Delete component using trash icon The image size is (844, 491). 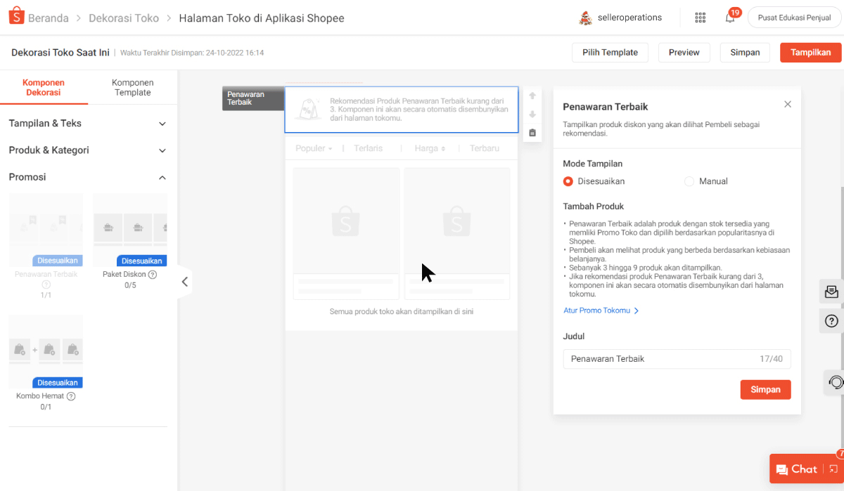(x=532, y=133)
